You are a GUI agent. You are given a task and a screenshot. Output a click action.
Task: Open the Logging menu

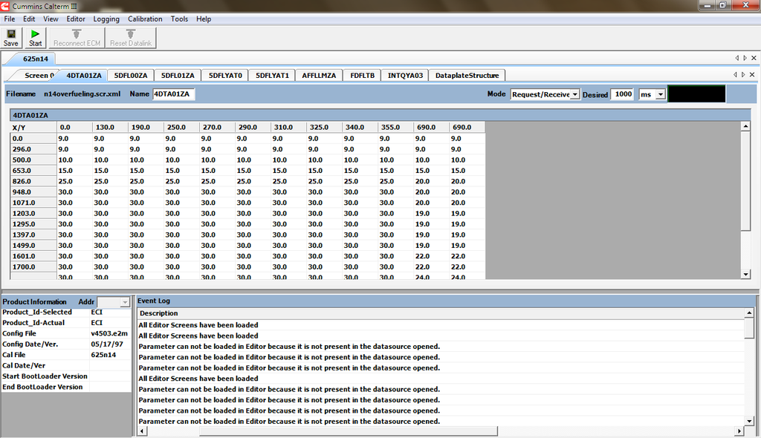(x=106, y=19)
